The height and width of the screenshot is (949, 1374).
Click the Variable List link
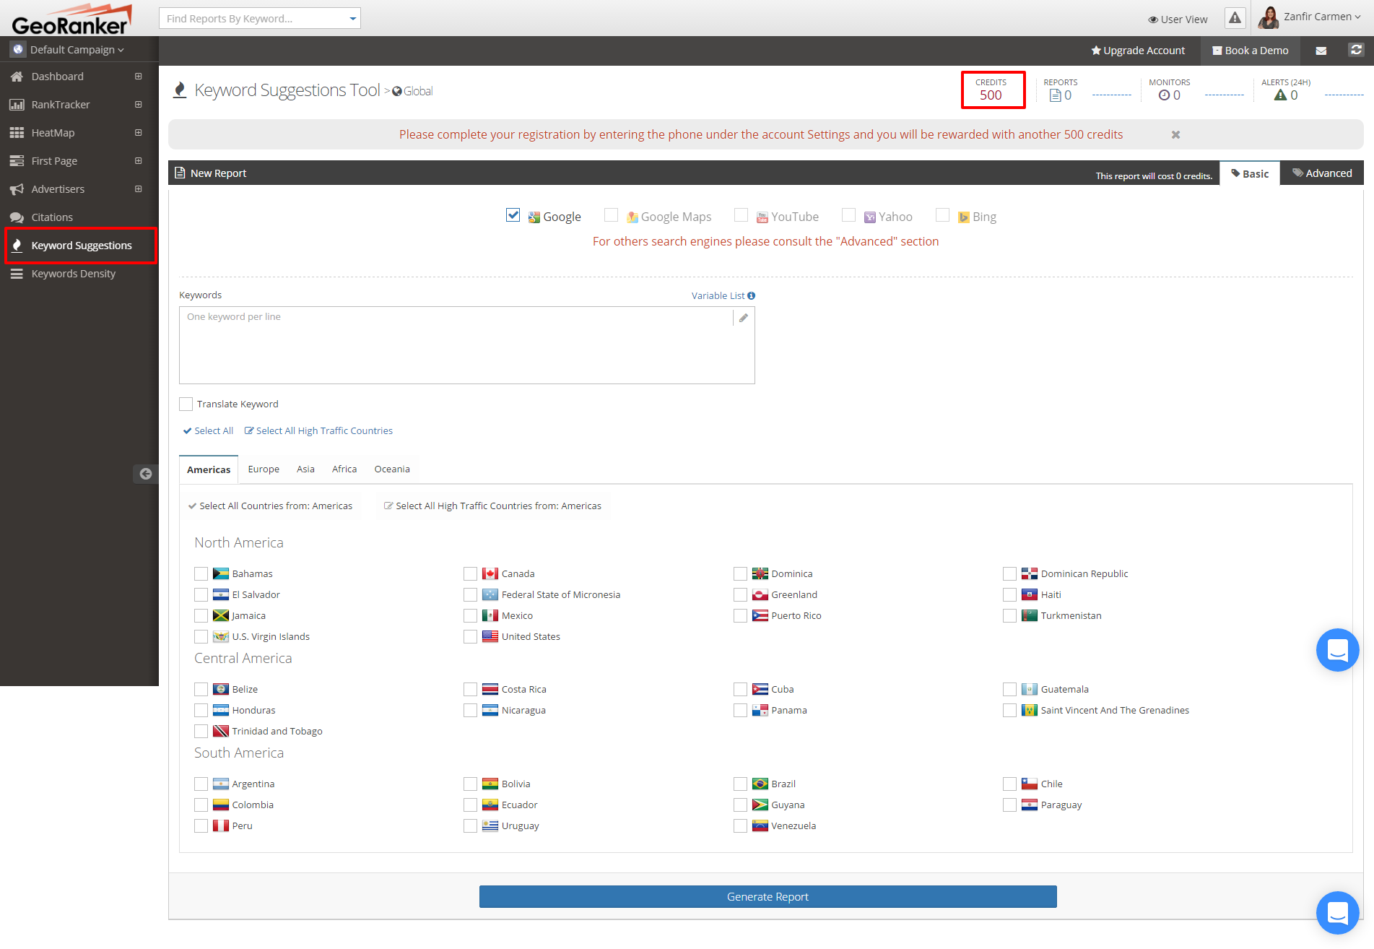[718, 295]
